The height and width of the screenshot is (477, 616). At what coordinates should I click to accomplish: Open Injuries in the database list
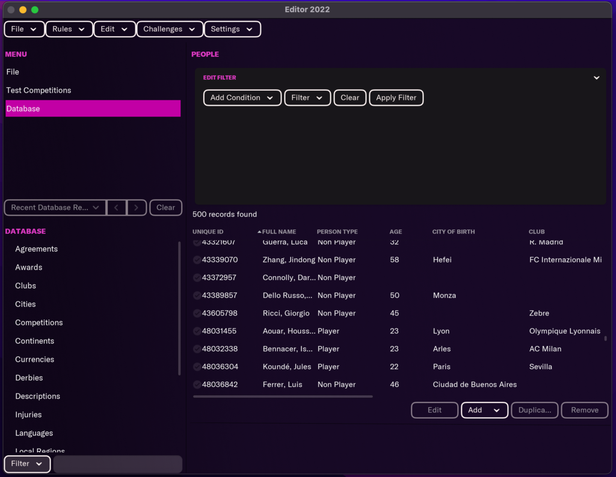click(x=28, y=415)
